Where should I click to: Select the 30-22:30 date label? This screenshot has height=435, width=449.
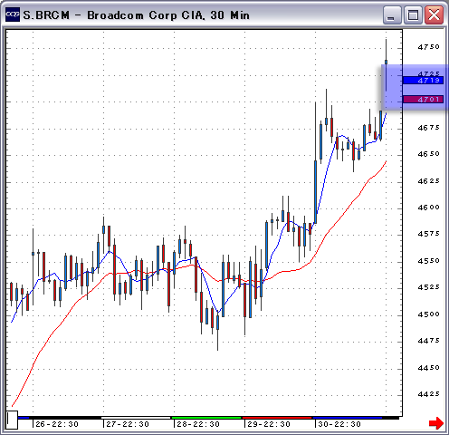[x=339, y=424]
